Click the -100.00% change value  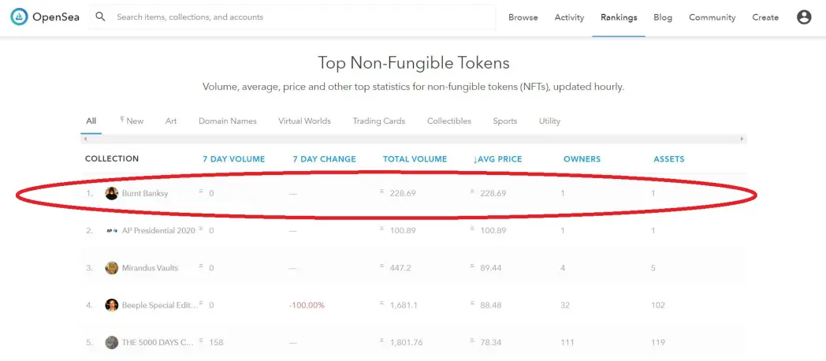(x=307, y=305)
